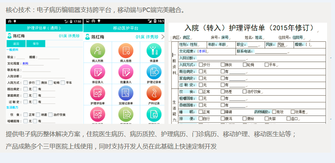335x163 pixels.
Task: Open the 护理评估单 nursing assessment icon
Action: click(98, 93)
